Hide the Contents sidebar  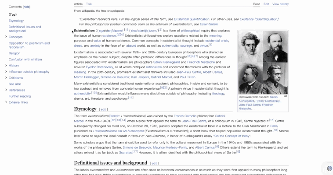pos(26,7)
